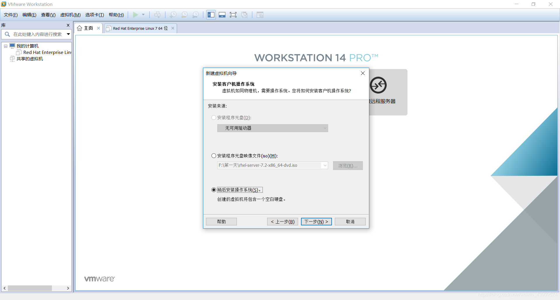Click the library right scroll arrow
Viewport: 560px width, 300px height.
pyautogui.click(x=68, y=288)
